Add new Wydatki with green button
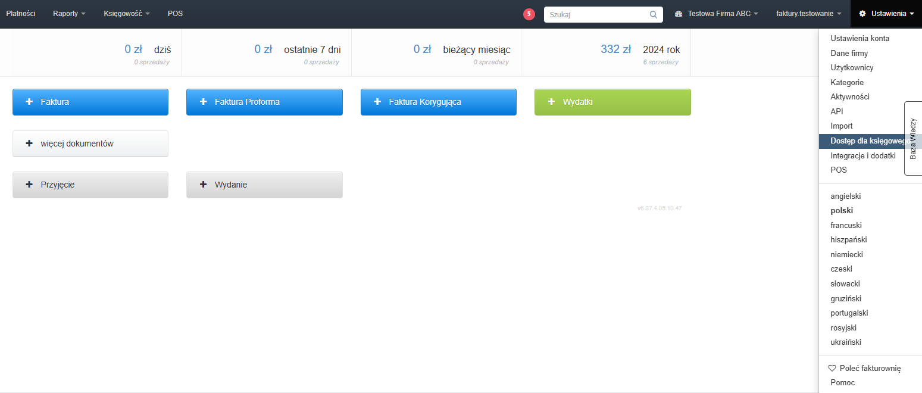 612,102
